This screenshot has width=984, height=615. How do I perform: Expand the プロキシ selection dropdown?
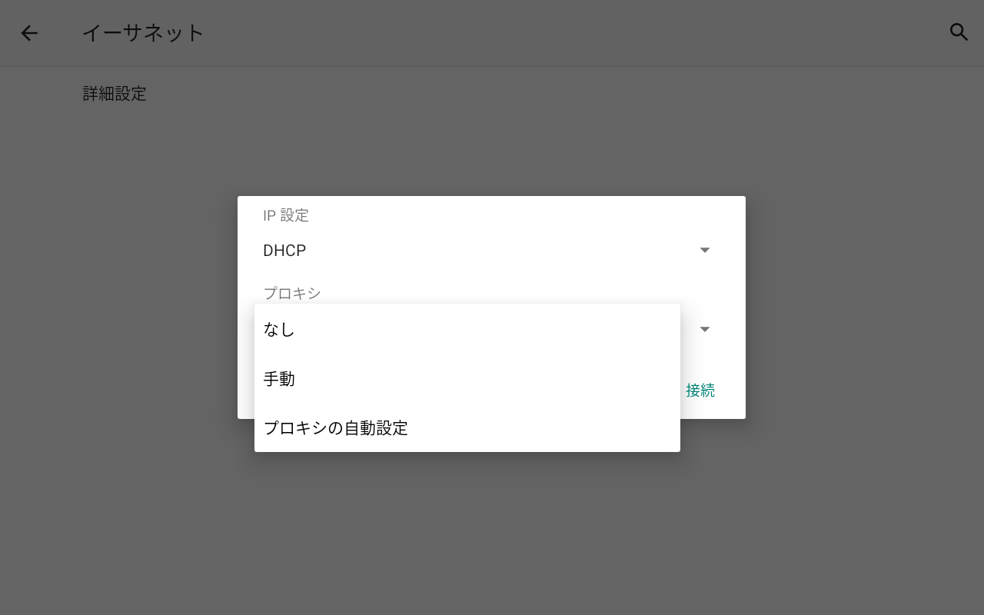click(x=705, y=329)
